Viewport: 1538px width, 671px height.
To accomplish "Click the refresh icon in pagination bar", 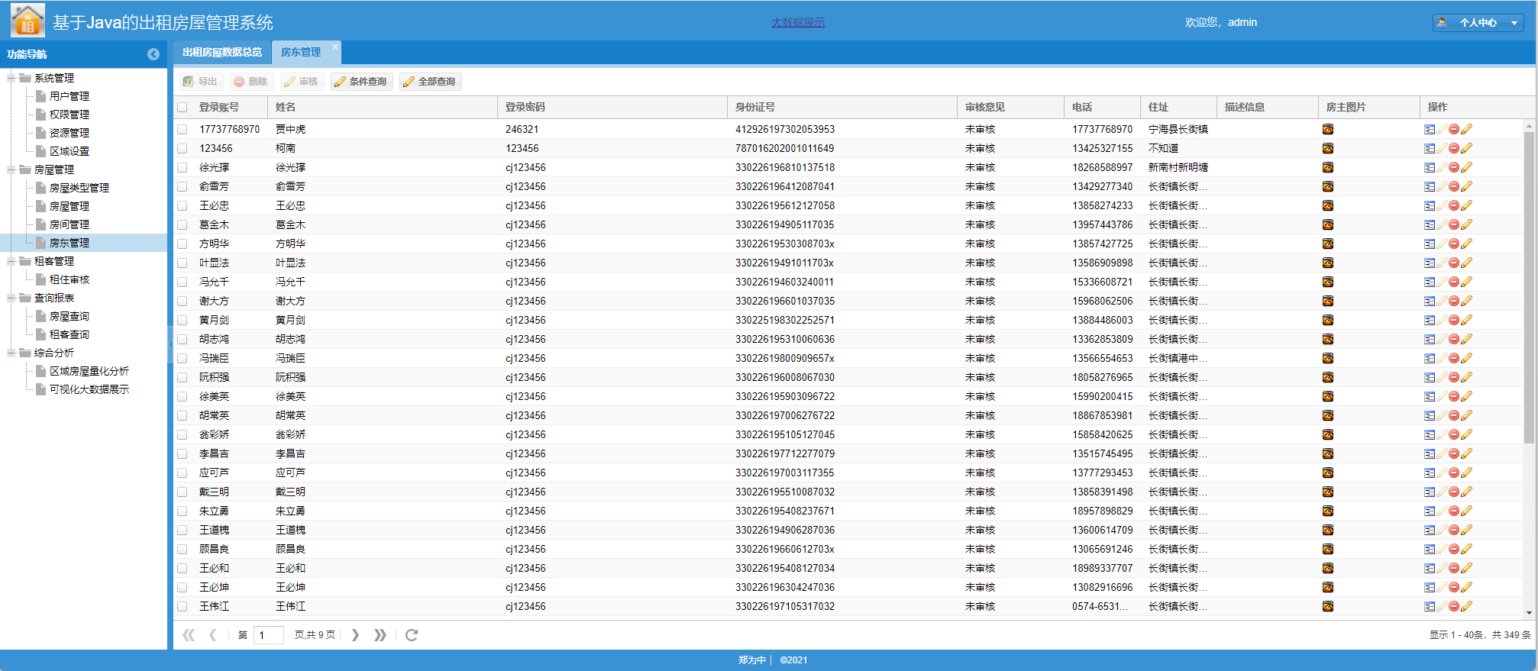I will pos(412,635).
